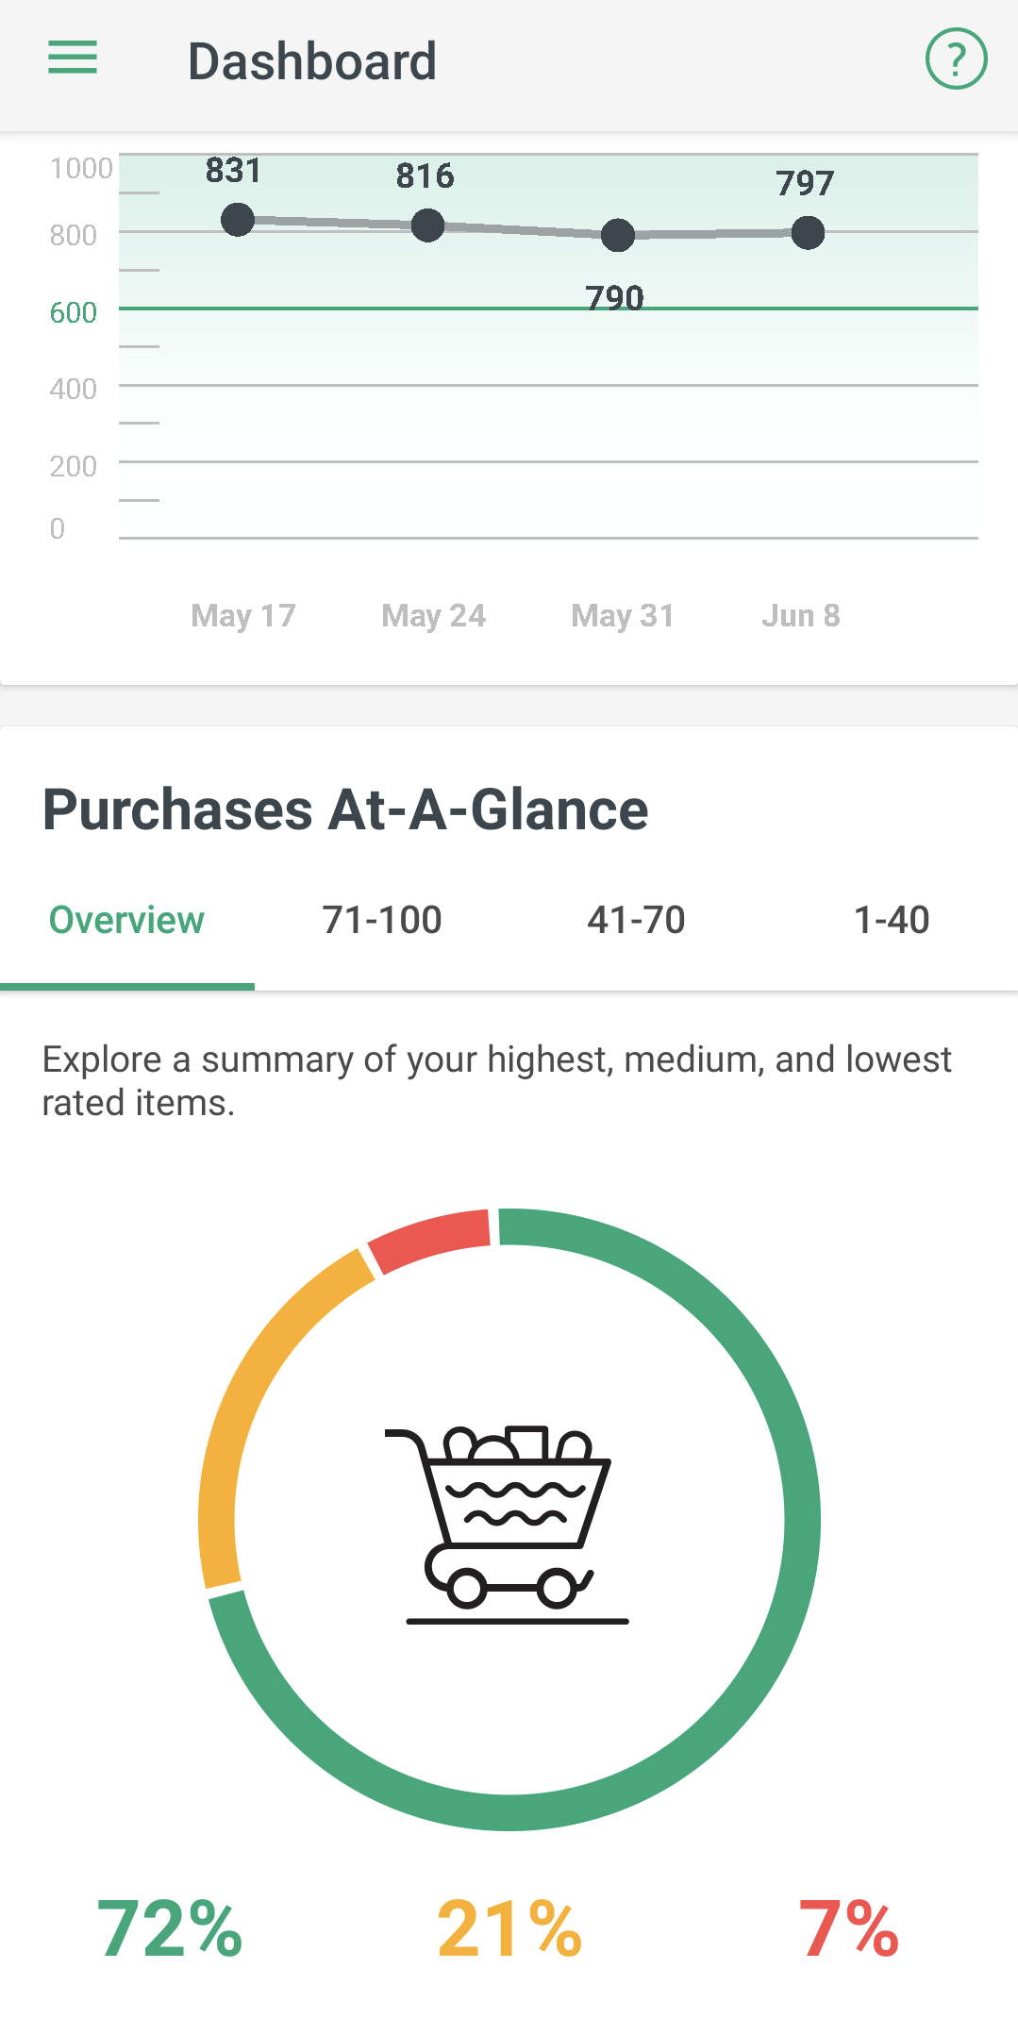Tap the 831 data point for May 17
Screen dimensions: 1018x2018
coord(238,220)
